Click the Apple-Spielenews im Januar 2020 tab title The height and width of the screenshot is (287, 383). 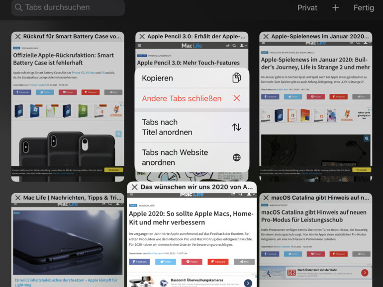click(320, 37)
